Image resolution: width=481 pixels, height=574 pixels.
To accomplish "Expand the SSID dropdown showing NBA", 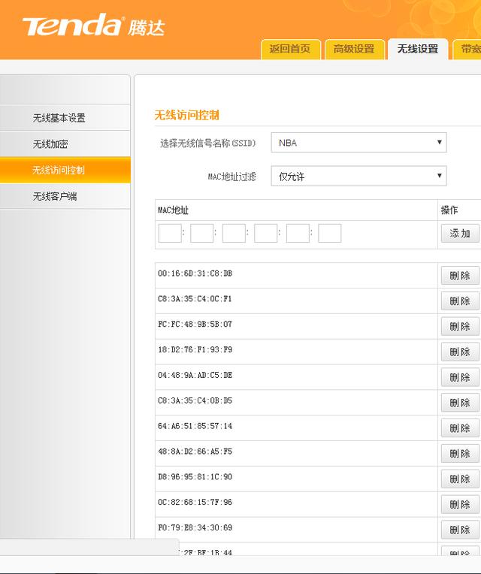I will coord(358,143).
